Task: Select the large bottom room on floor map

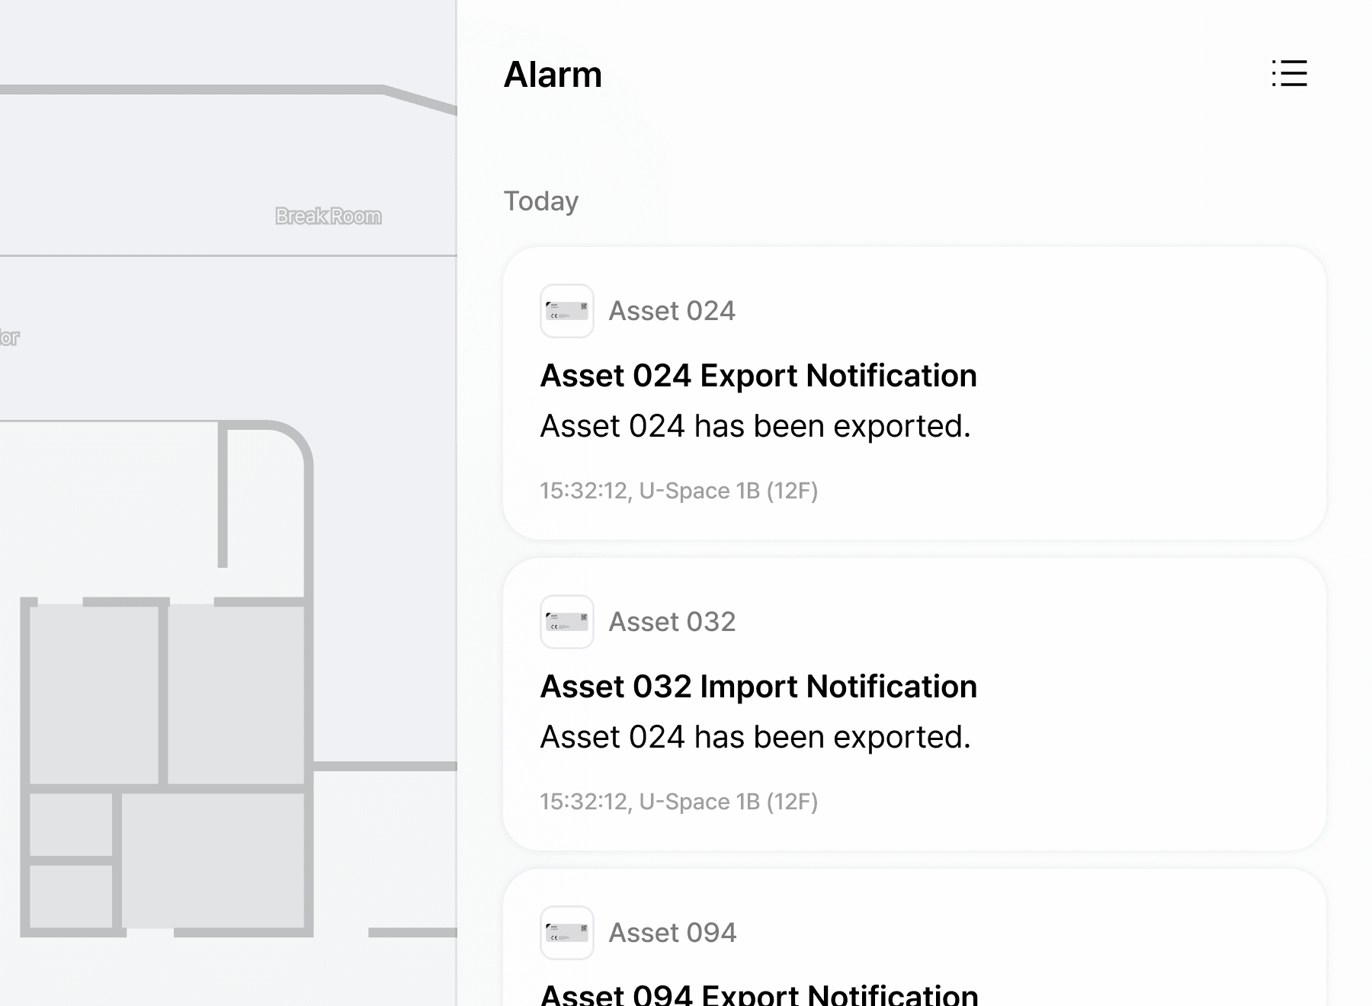Action: click(x=213, y=860)
